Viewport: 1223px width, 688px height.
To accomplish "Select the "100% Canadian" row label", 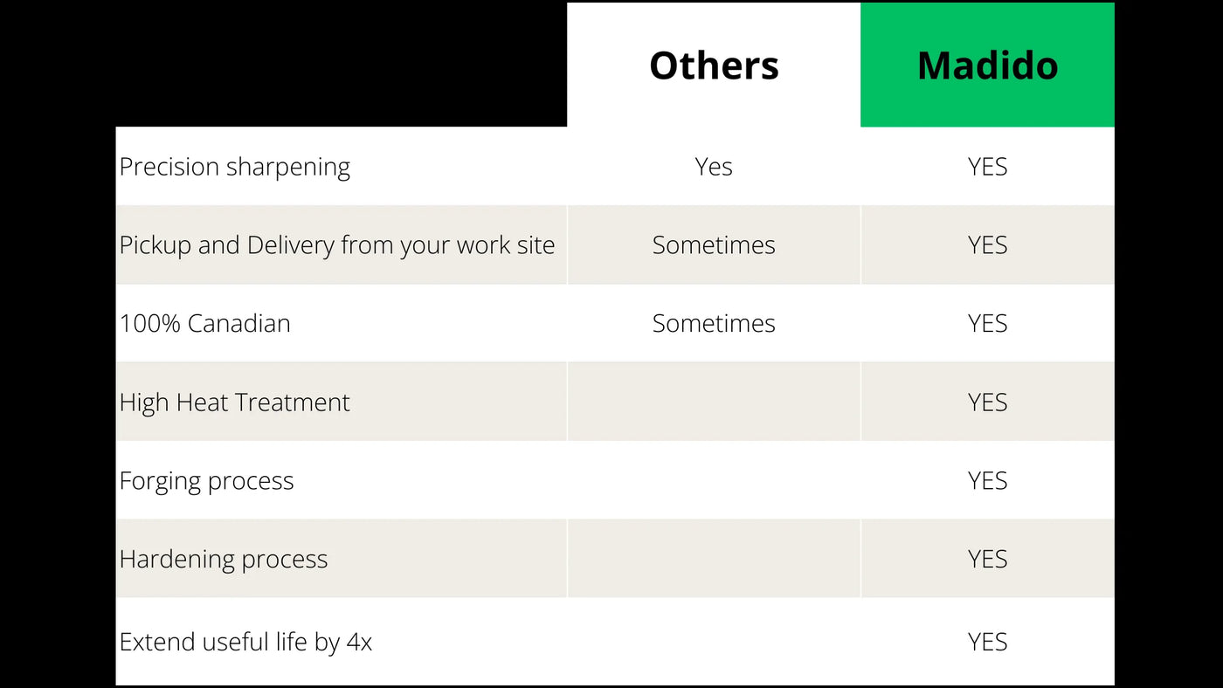I will click(x=205, y=324).
